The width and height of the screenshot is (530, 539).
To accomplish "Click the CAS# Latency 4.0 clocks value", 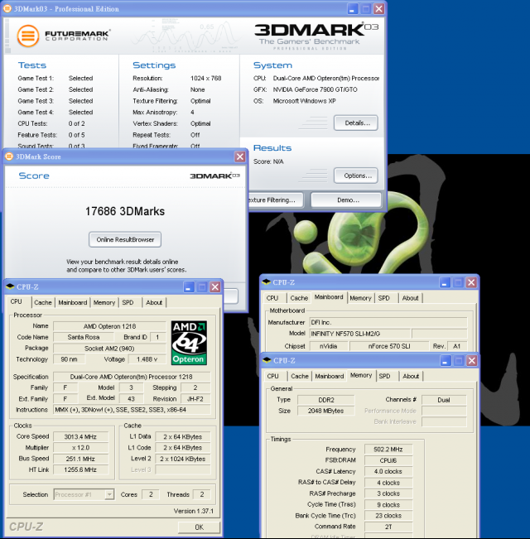I will click(x=388, y=471).
